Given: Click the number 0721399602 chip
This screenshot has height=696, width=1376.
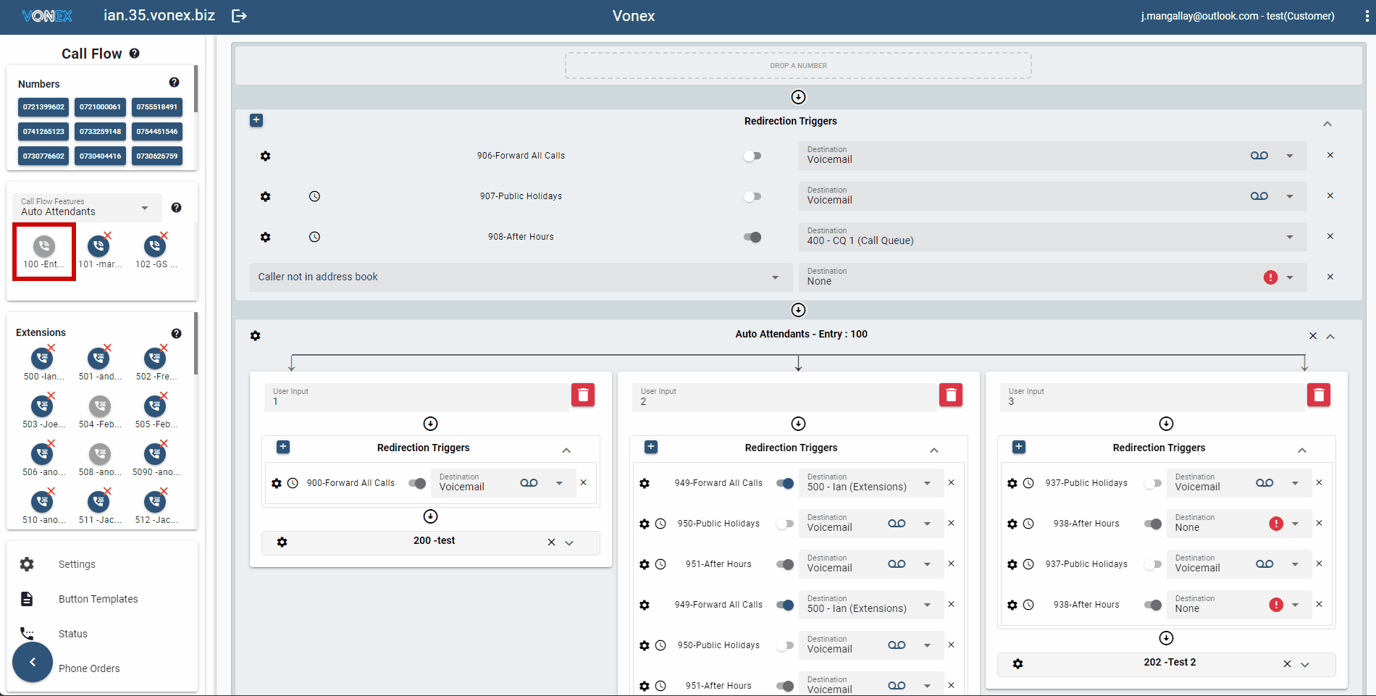Looking at the screenshot, I should point(43,107).
